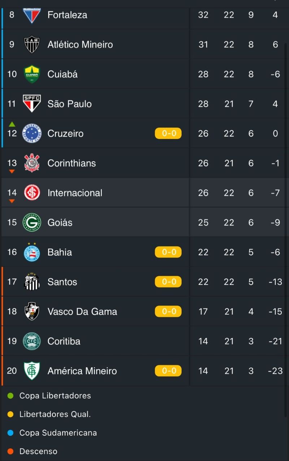289x461 pixels.
Task: Open the Vasco Da Gama crest
Action: [x=32, y=311]
